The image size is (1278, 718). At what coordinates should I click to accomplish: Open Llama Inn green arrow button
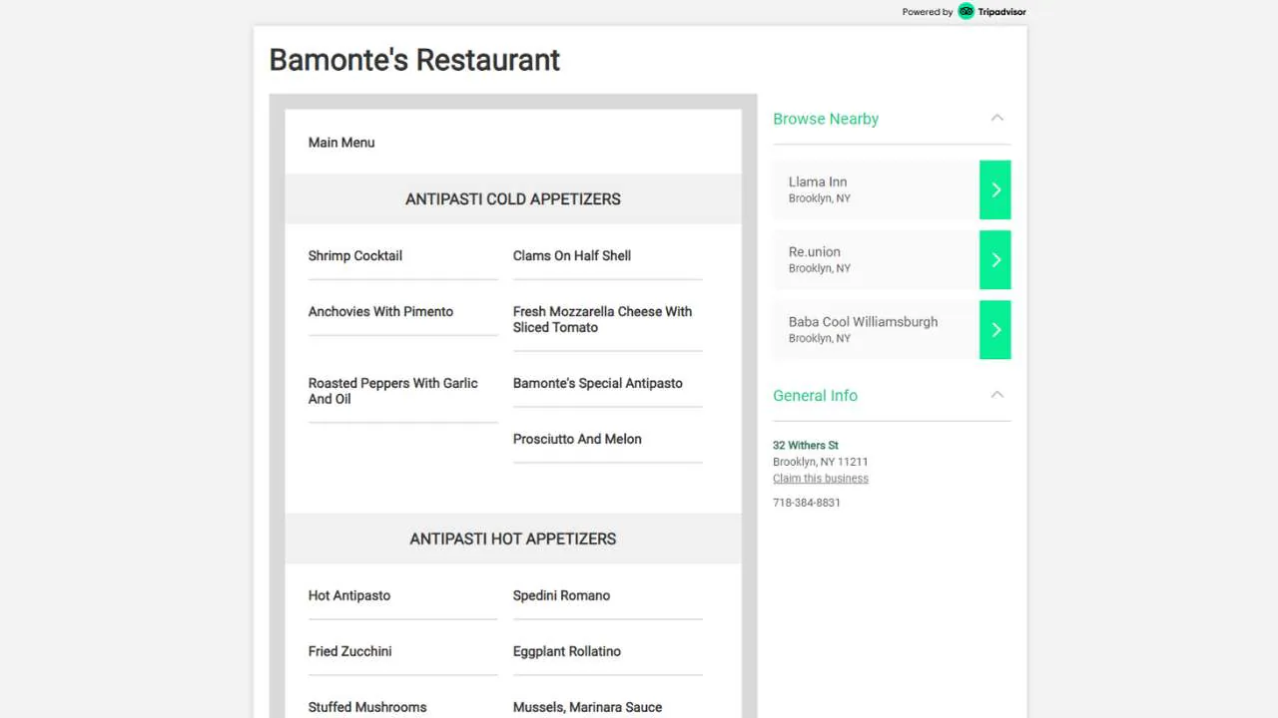pos(995,189)
